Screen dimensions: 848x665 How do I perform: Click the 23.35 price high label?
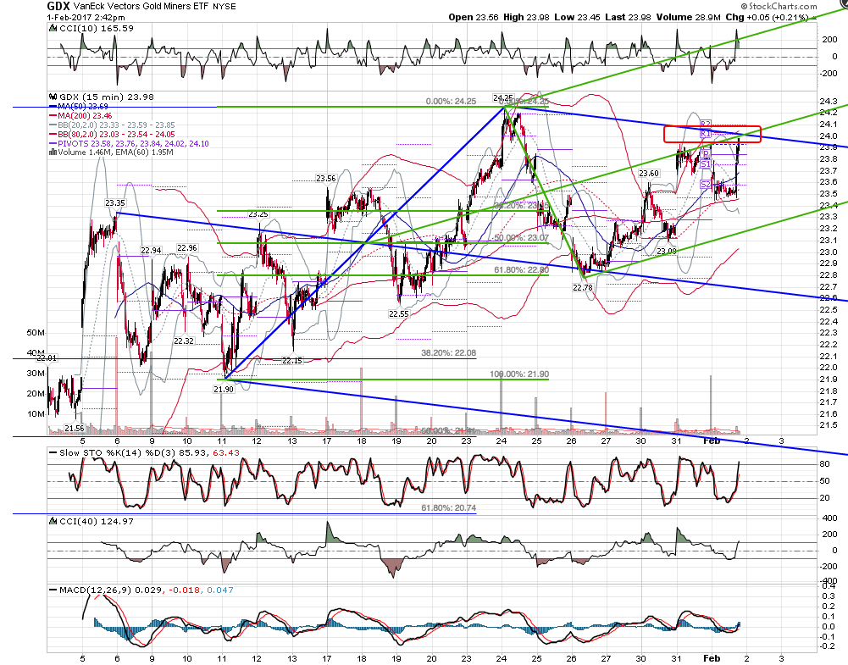(x=115, y=203)
